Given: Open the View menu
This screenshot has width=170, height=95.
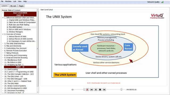Looking at the screenshot, I should (20, 1).
